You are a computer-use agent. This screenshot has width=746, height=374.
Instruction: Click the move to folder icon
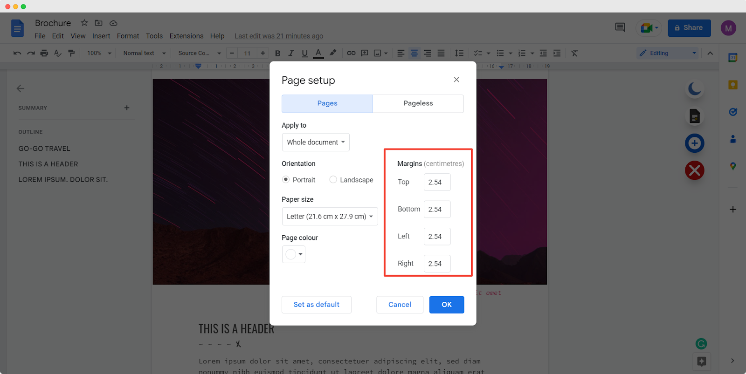(x=98, y=22)
